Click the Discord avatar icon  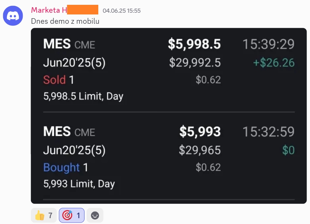(x=13, y=15)
